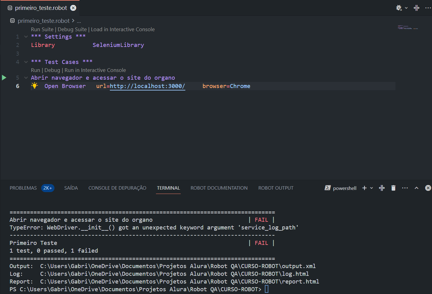432x294 pixels.
Task: Click the Run code lens above the test
Action: point(36,70)
